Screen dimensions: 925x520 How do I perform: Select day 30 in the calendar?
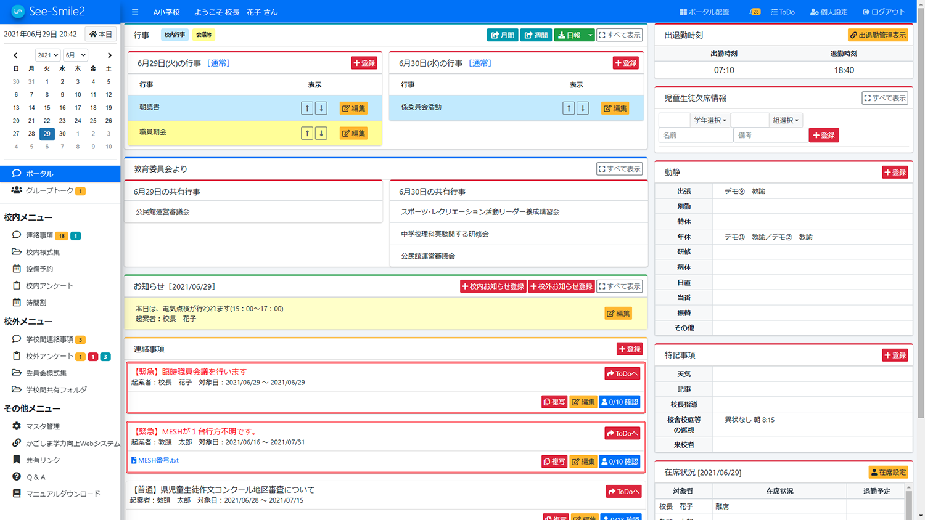(x=62, y=134)
